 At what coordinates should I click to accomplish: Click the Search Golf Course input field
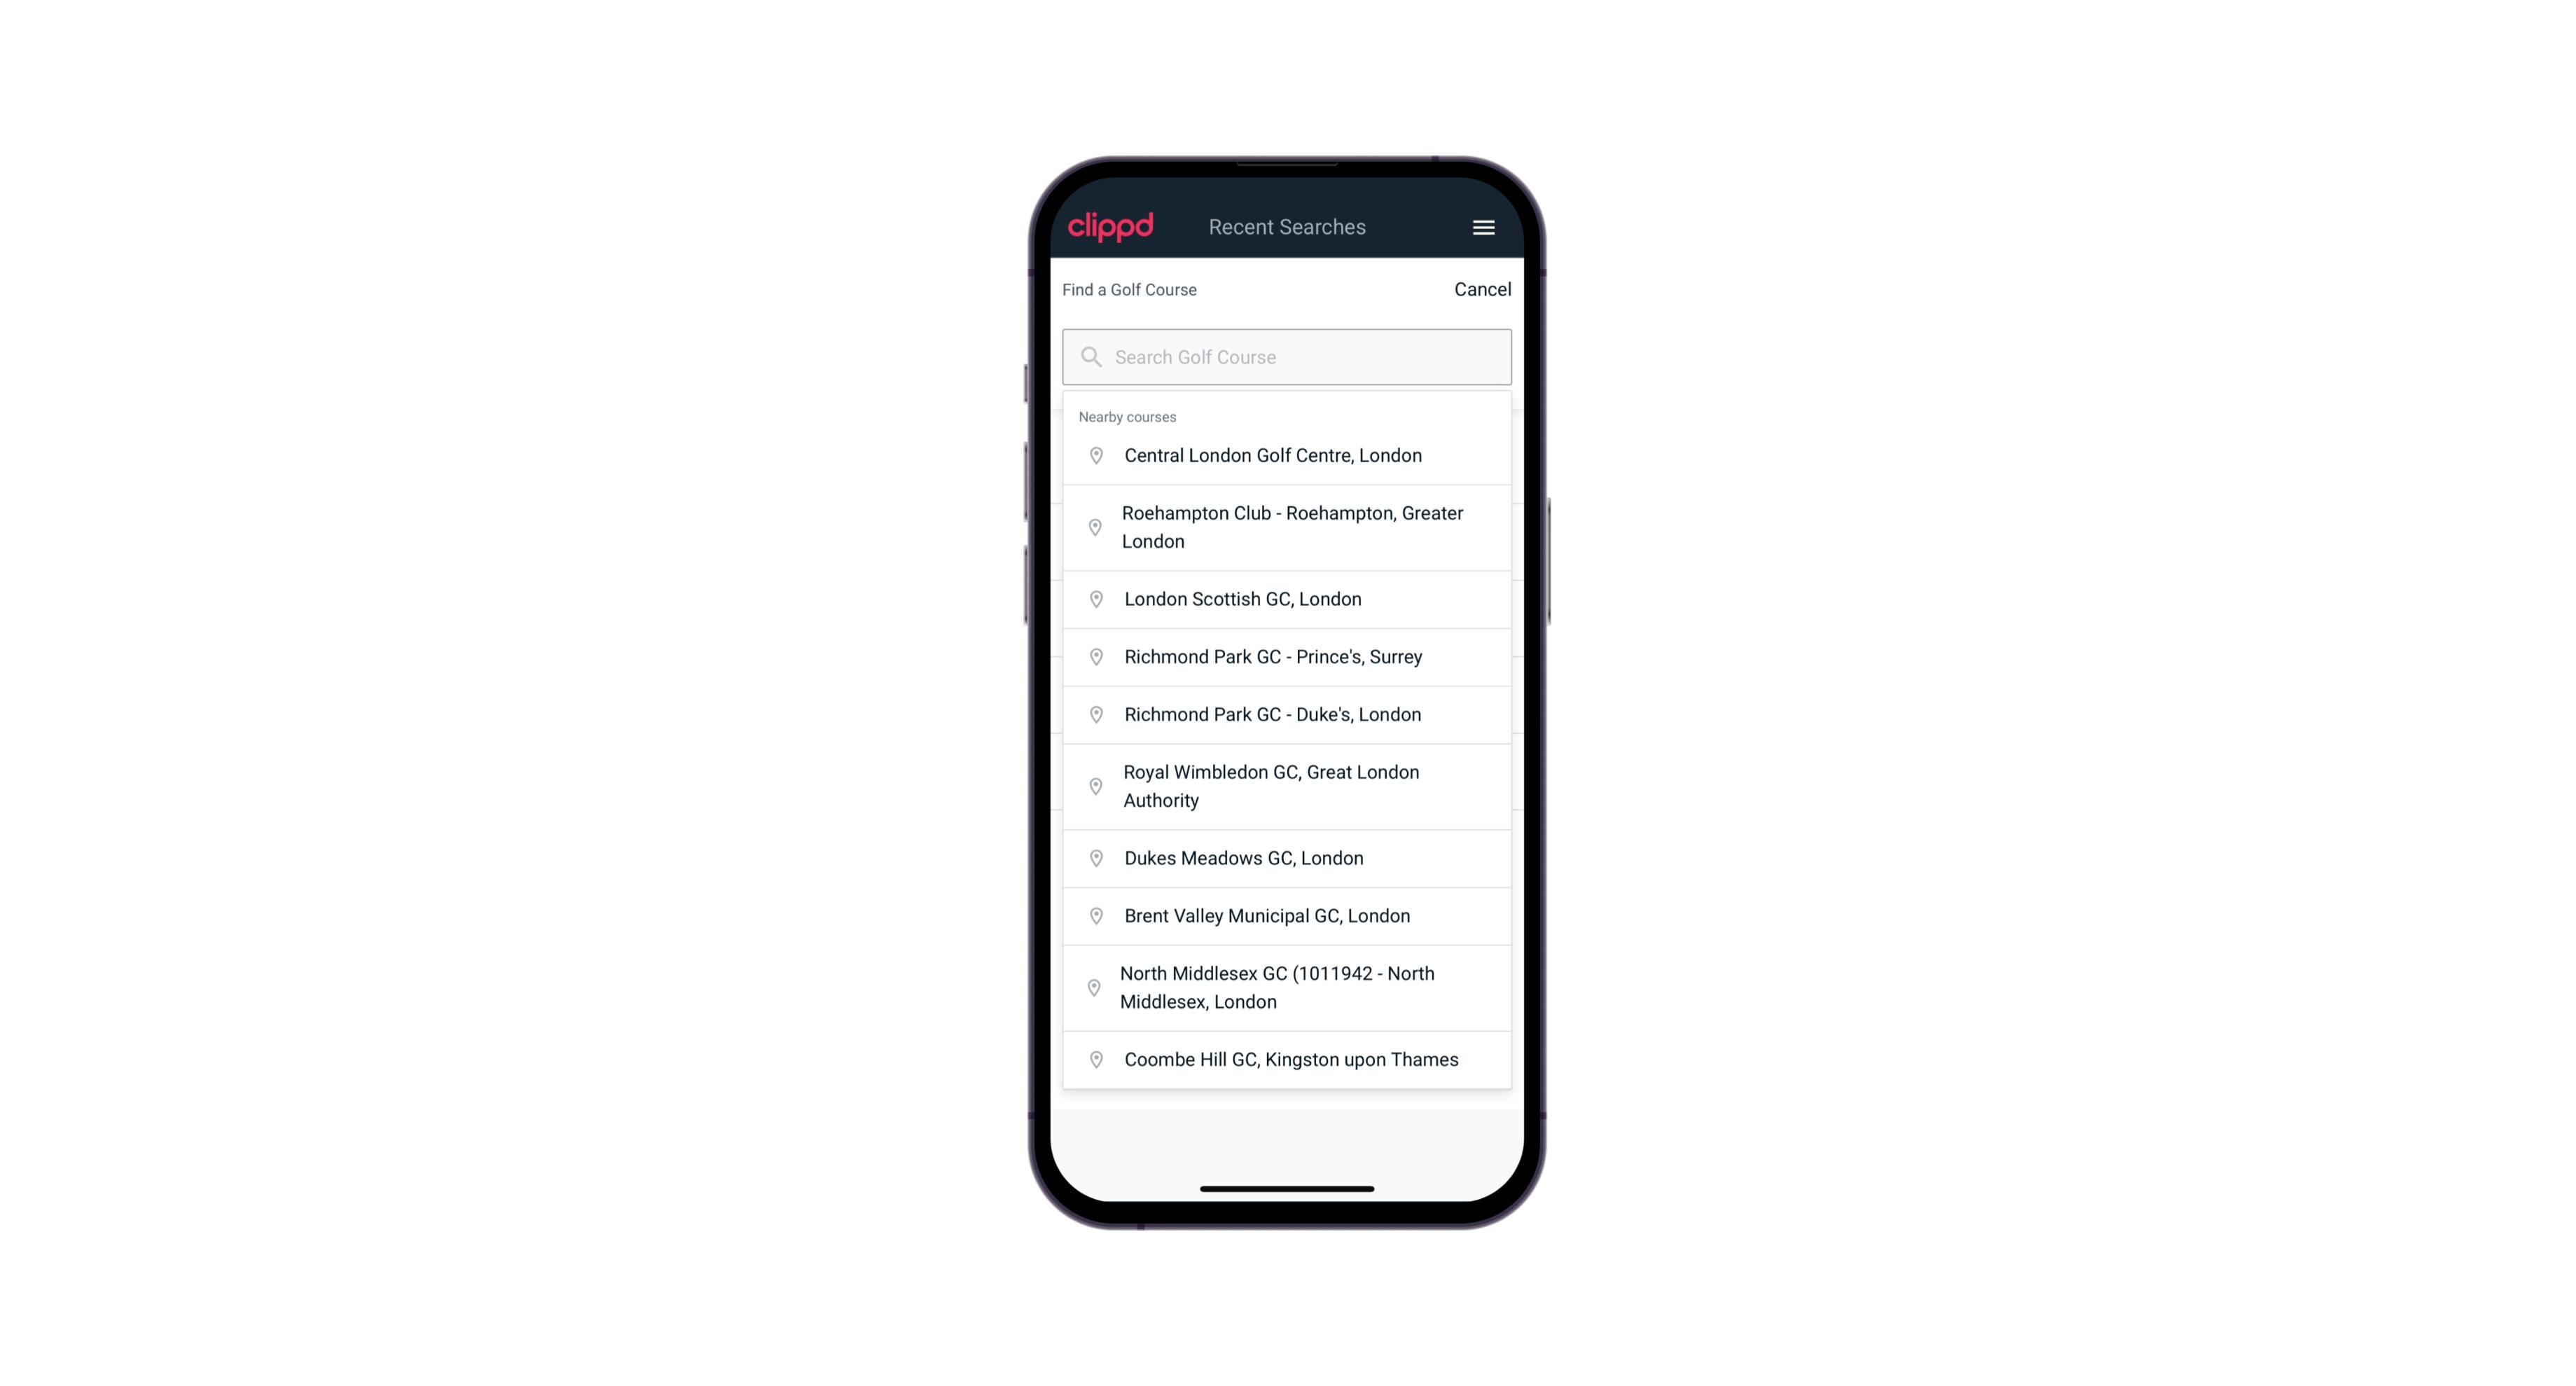point(1288,356)
